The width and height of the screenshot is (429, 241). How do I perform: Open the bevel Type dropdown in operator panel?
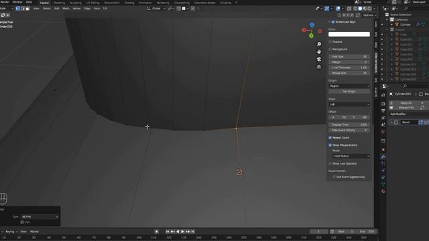(x=40, y=217)
